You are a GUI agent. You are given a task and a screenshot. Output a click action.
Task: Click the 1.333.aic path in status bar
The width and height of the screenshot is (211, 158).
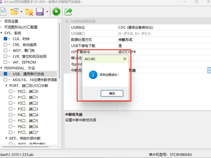(x=17, y=155)
